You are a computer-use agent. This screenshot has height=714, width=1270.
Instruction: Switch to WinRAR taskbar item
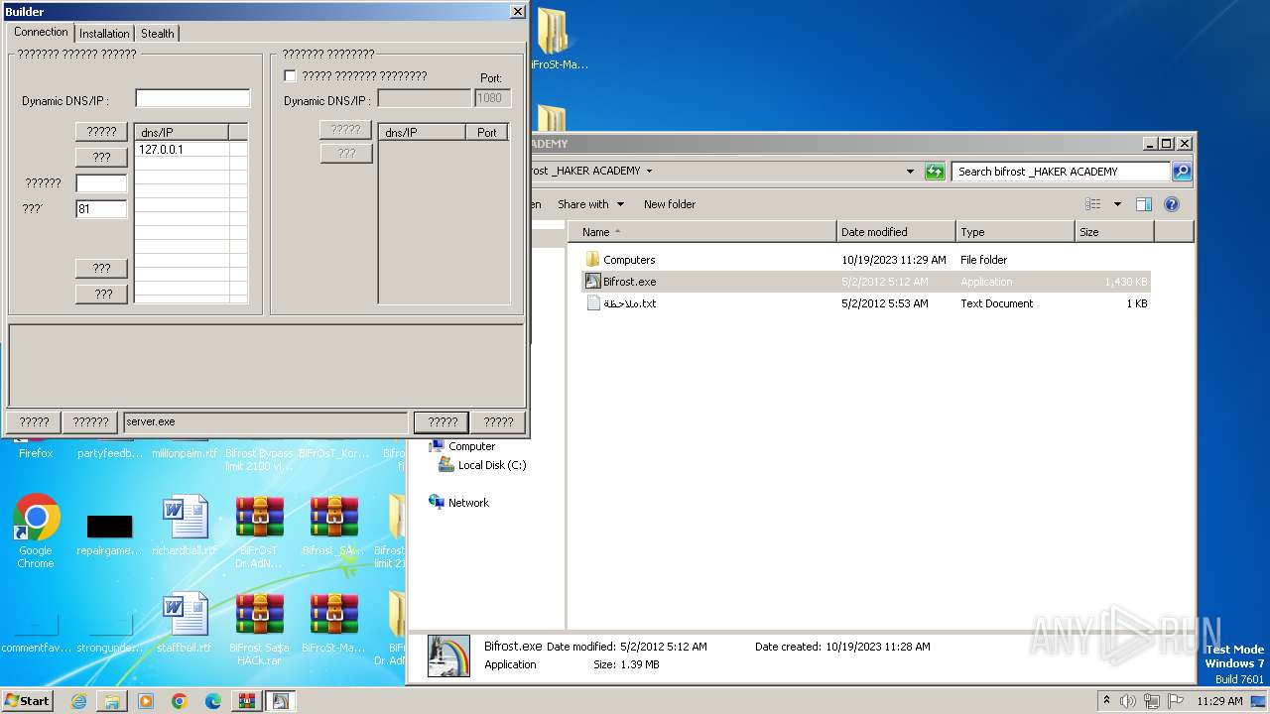(247, 701)
